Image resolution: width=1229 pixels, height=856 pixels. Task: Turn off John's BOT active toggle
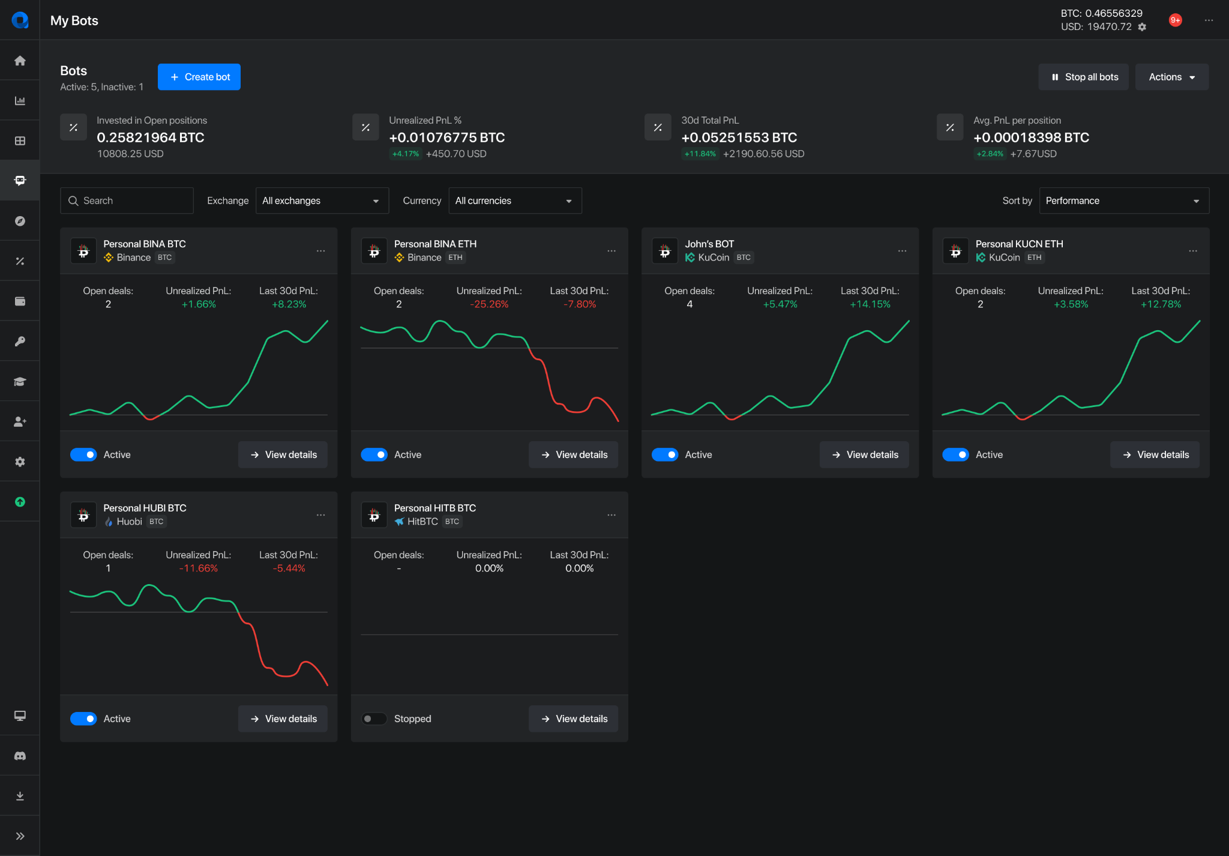(665, 455)
